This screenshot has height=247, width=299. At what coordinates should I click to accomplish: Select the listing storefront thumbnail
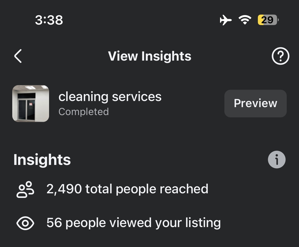(x=31, y=104)
